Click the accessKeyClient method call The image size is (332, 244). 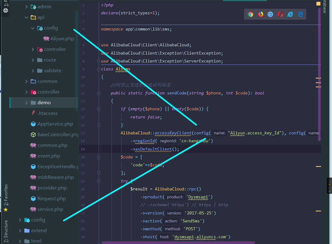[173, 133]
